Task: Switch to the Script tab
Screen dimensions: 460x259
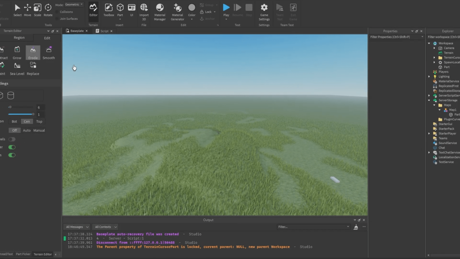Action: 104,31
